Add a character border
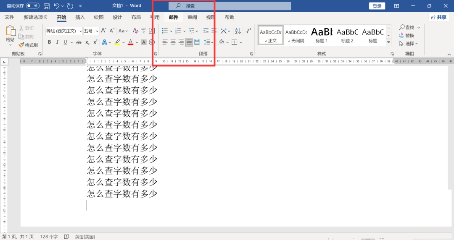 (x=152, y=31)
